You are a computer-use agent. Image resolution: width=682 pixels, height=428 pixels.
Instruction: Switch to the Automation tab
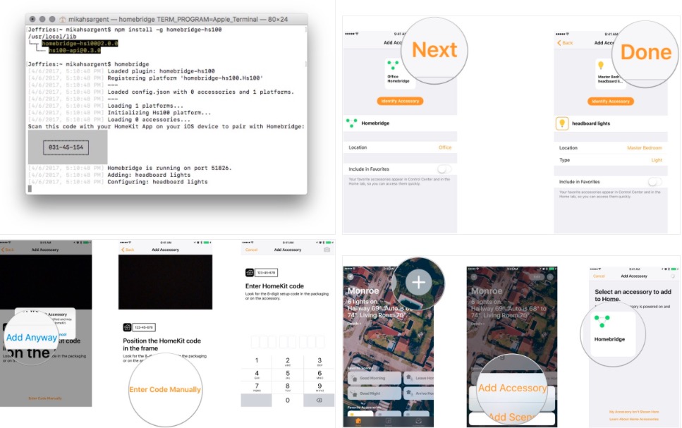(x=418, y=422)
